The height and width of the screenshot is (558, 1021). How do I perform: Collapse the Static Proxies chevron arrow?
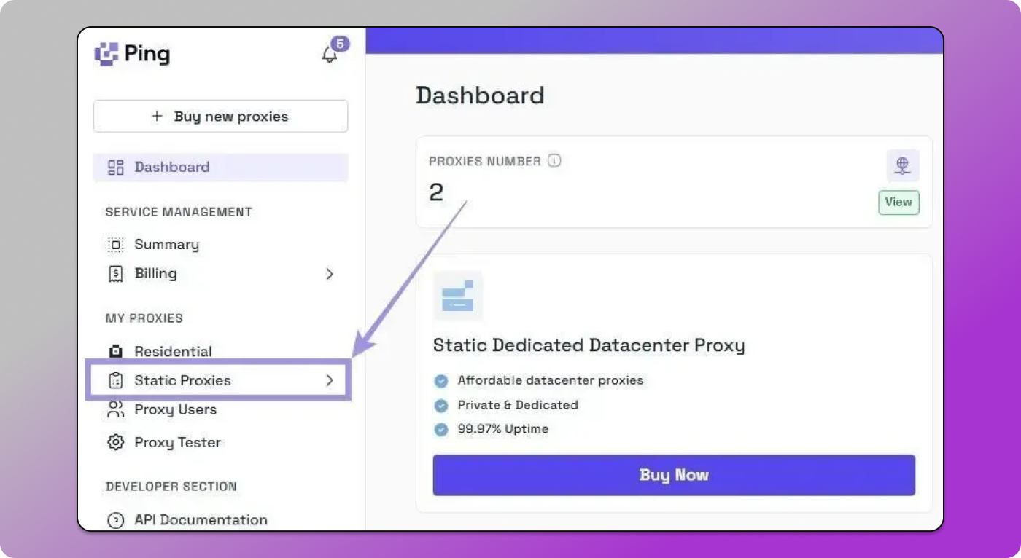pos(330,380)
